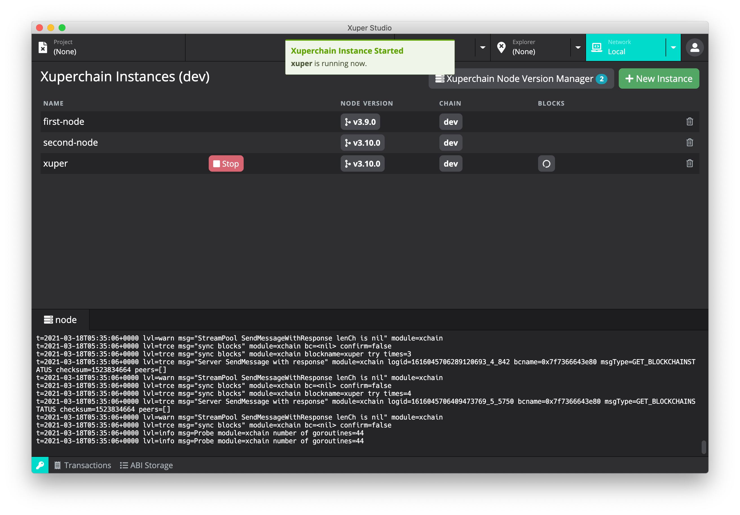Open Xuperchain Node Version Manager
Image resolution: width=740 pixels, height=515 pixels.
[x=521, y=79]
